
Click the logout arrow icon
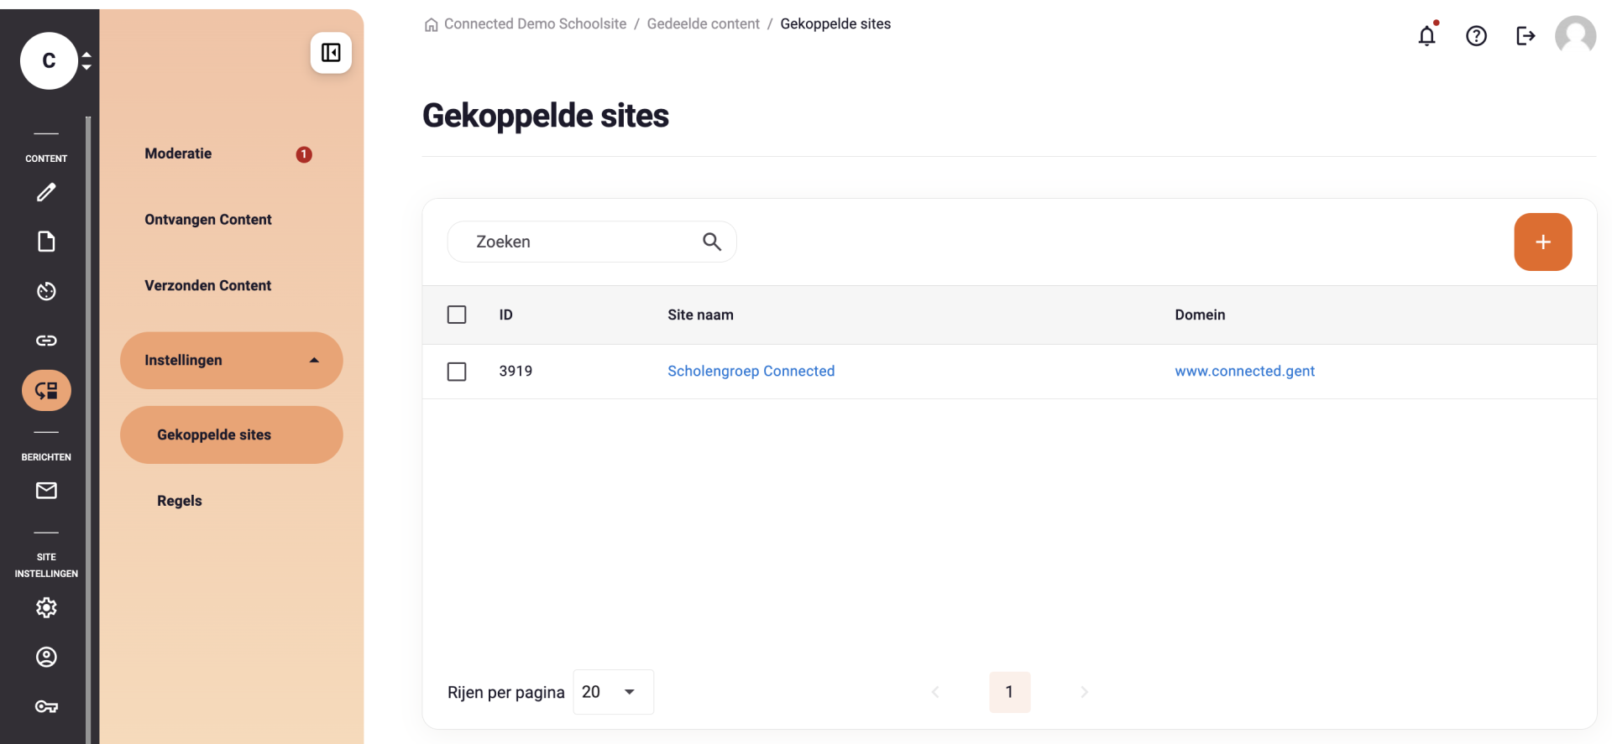pyautogui.click(x=1526, y=35)
